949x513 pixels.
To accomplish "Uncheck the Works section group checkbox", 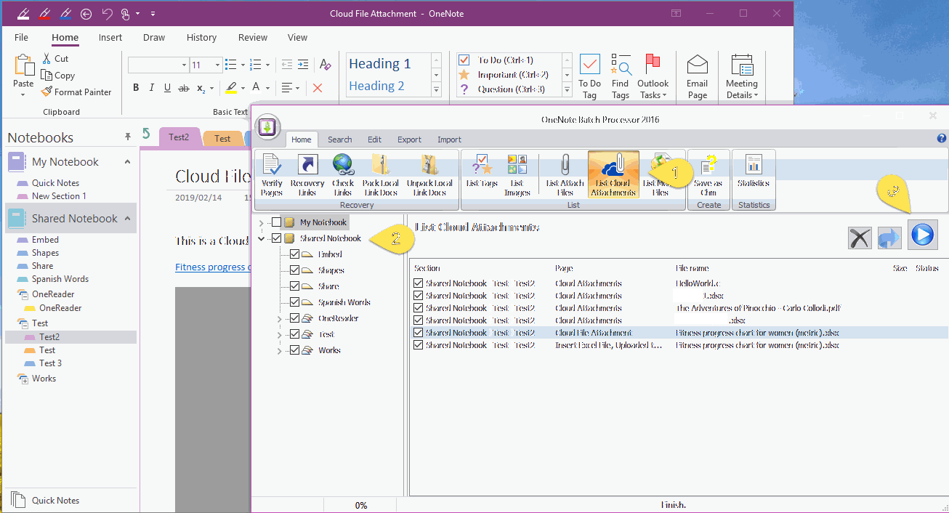I will [x=294, y=350].
